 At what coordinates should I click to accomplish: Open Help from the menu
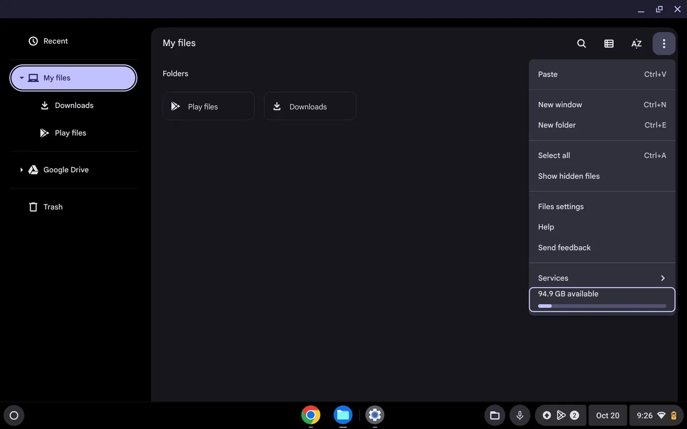point(602,227)
